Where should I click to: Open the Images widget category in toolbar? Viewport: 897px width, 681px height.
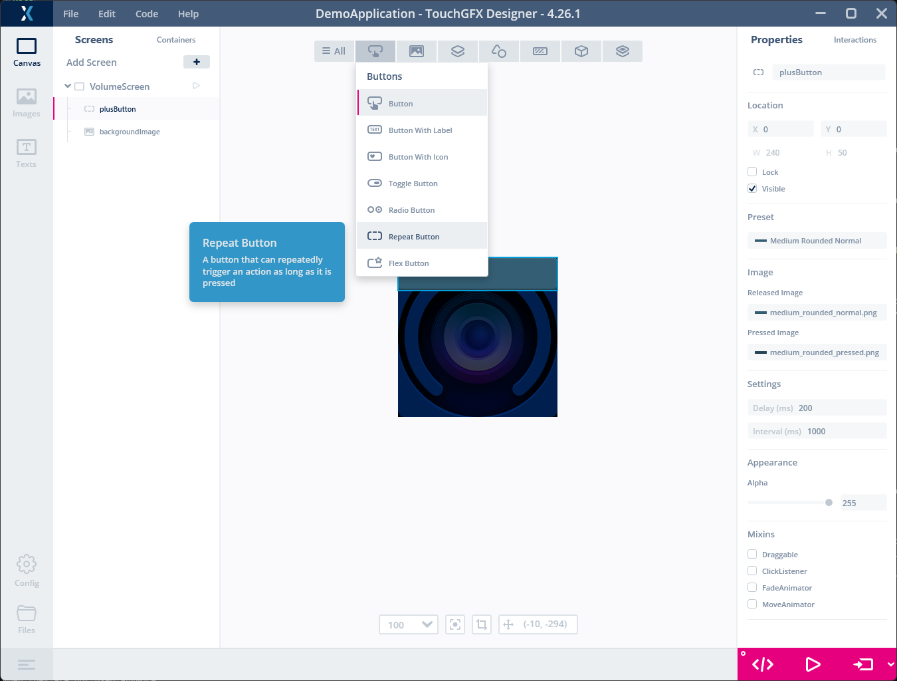click(x=417, y=51)
